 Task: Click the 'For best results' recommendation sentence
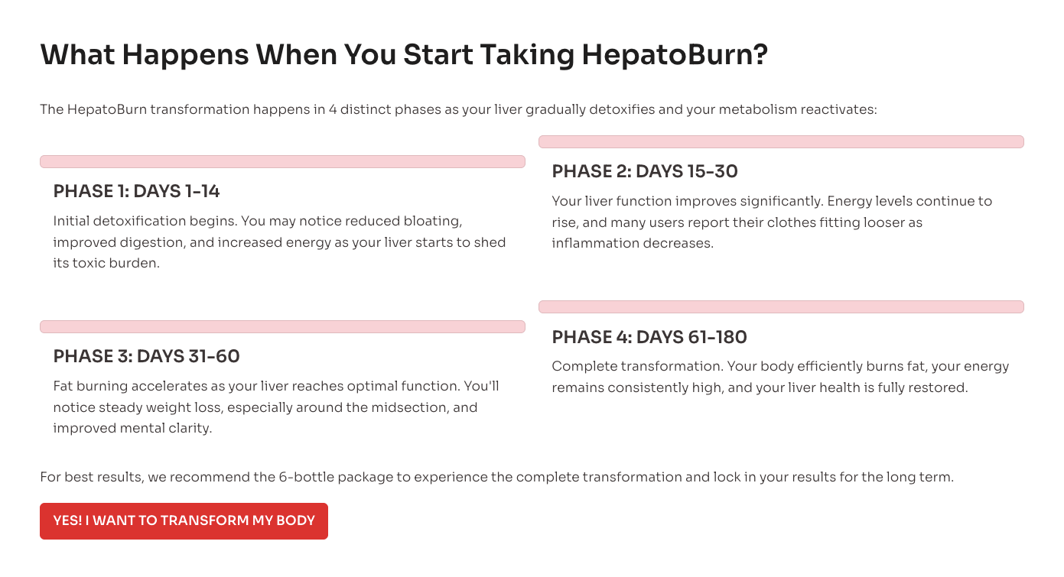[x=496, y=477]
